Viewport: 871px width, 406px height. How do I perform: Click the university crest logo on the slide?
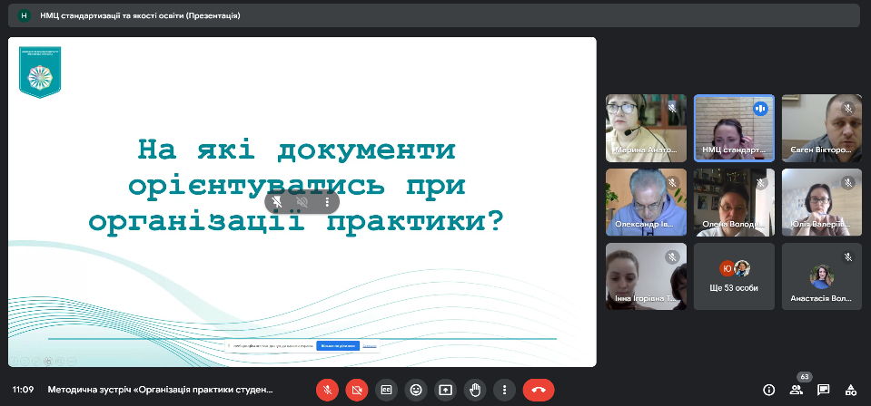pos(39,72)
